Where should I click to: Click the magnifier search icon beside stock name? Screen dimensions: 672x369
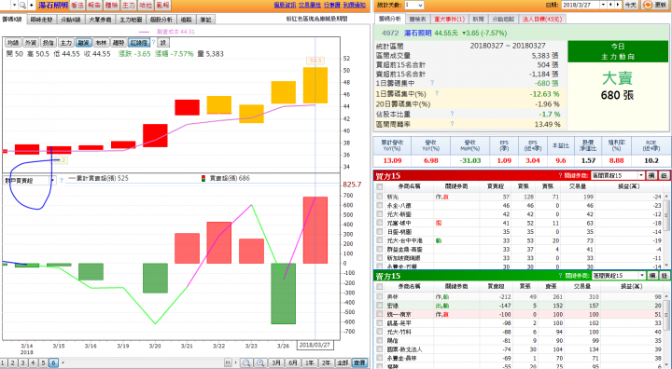[x=22, y=6]
